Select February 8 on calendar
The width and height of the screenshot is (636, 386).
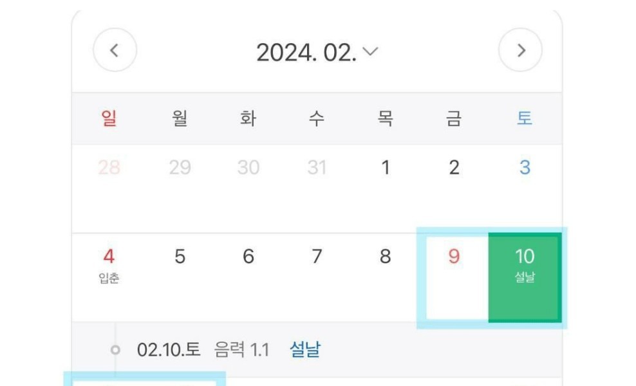(386, 257)
